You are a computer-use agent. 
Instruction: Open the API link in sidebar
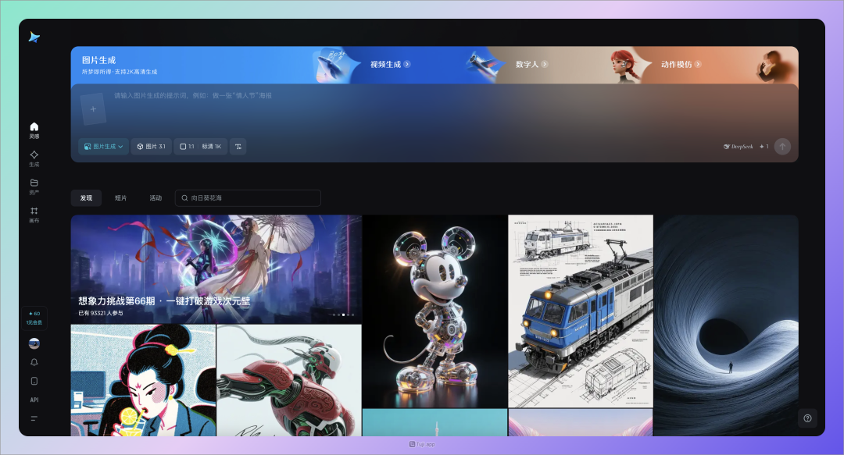[34, 400]
